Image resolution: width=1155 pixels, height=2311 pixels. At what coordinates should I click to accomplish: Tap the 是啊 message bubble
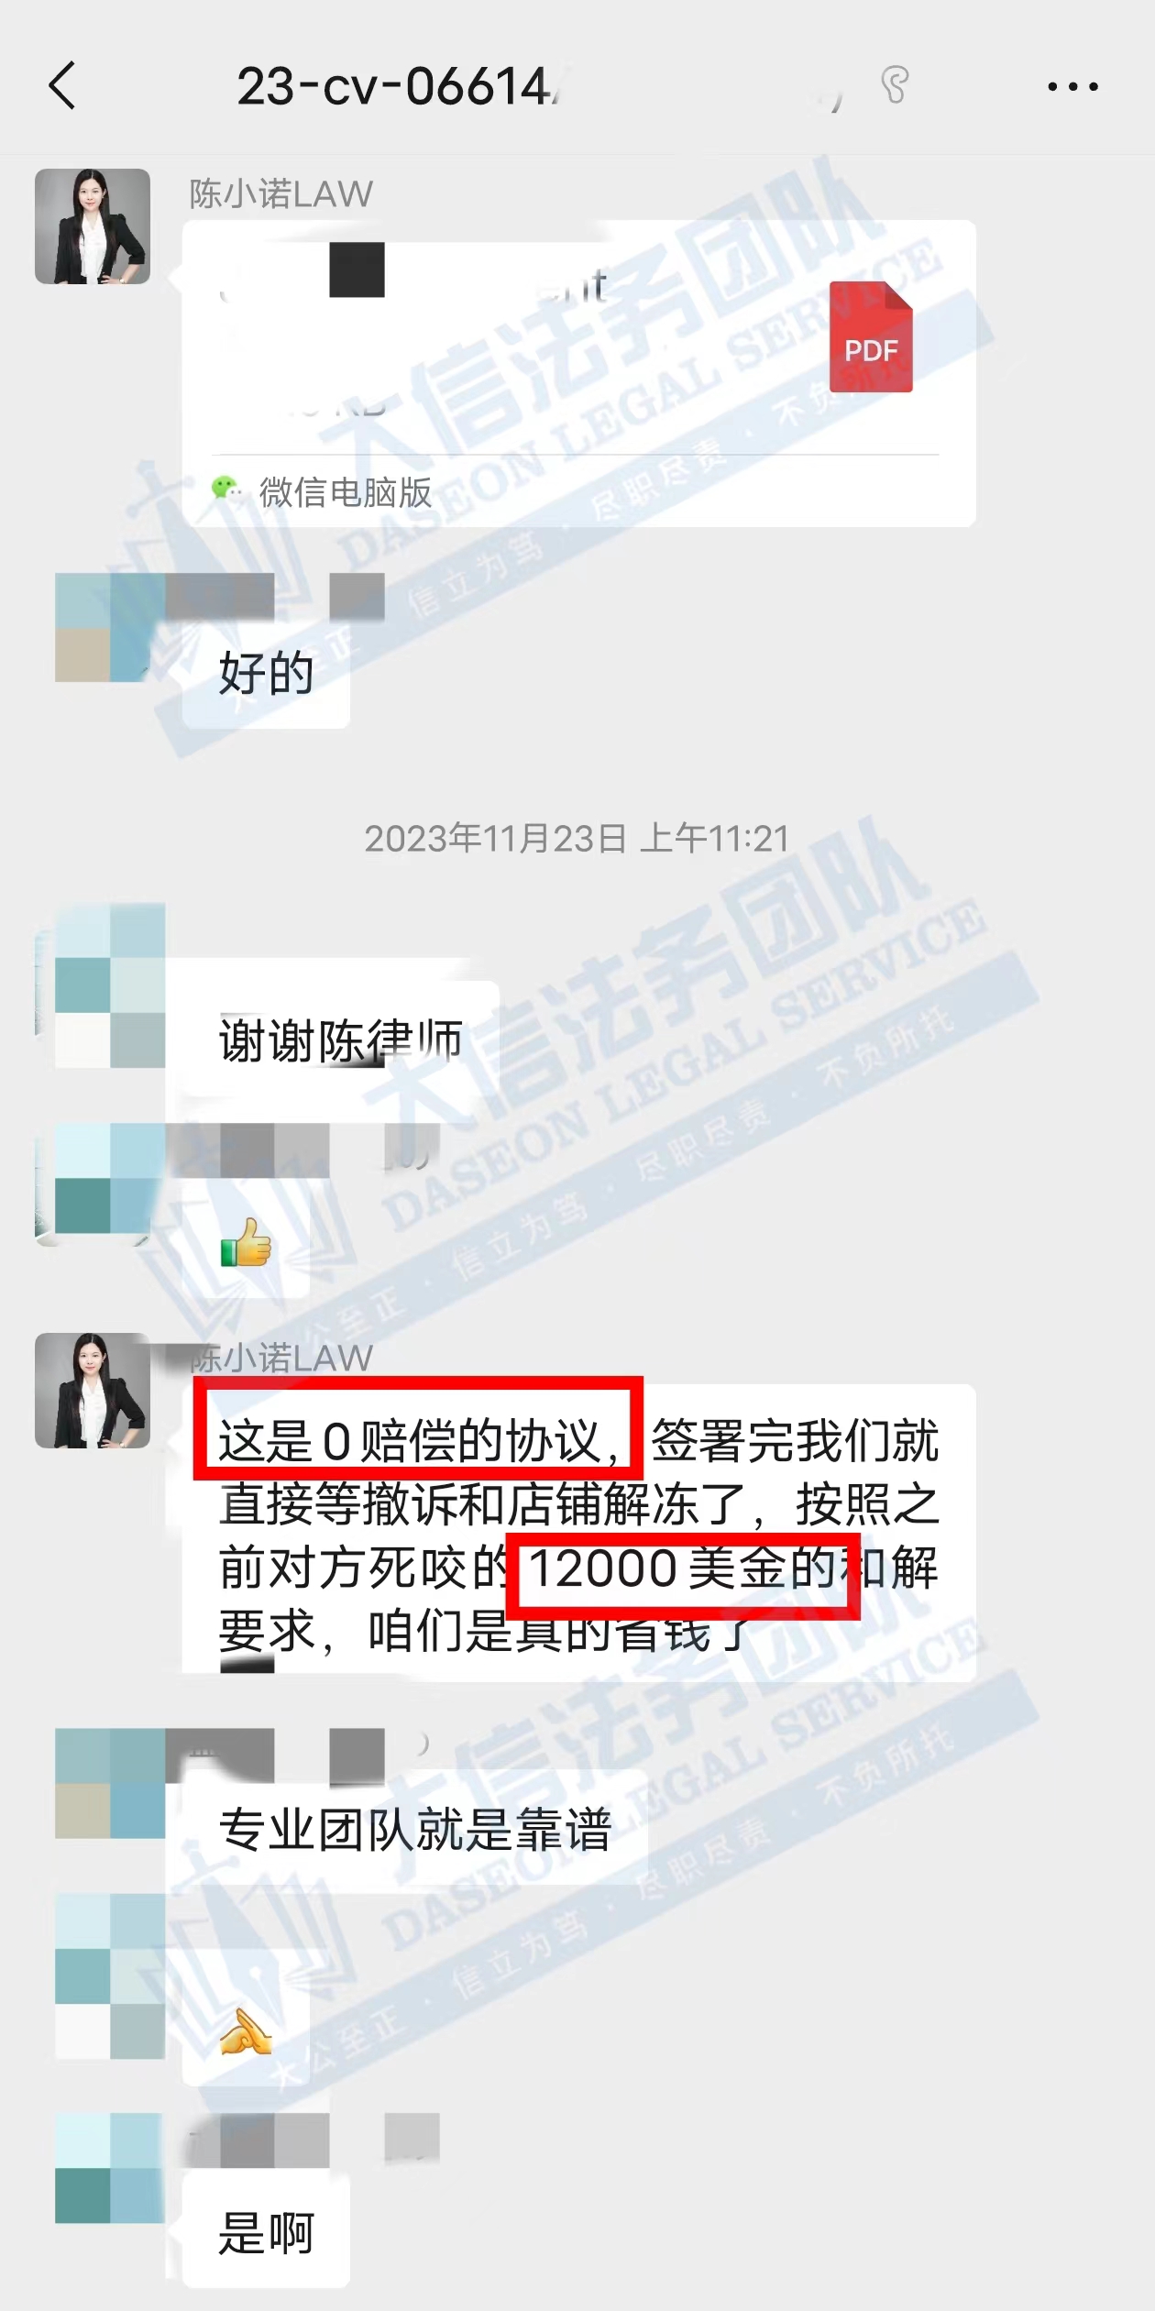[x=266, y=2232]
